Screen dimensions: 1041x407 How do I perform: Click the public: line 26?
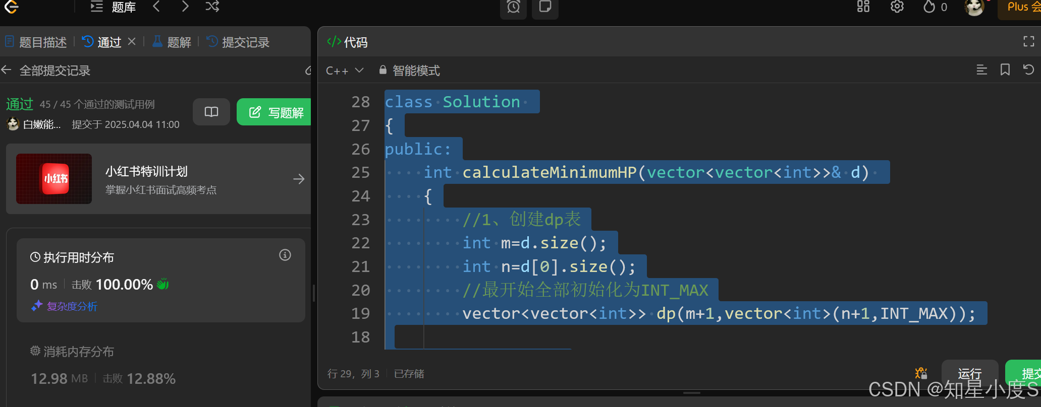click(418, 149)
